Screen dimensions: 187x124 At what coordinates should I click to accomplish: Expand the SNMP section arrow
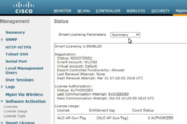click(x=2, y=40)
